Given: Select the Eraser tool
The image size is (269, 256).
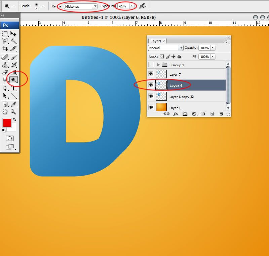Looking at the screenshot, I should point(5,72).
